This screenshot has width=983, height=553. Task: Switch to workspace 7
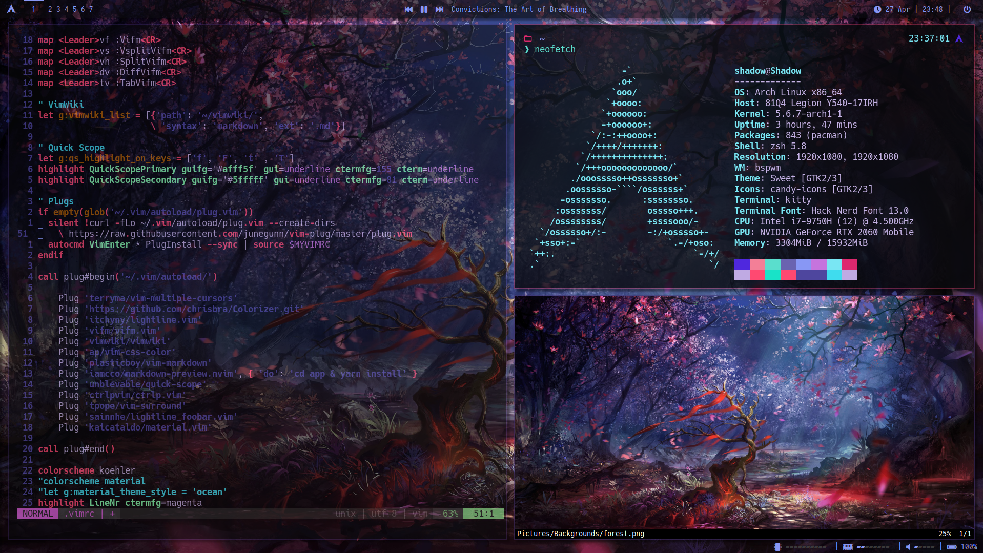tap(91, 9)
